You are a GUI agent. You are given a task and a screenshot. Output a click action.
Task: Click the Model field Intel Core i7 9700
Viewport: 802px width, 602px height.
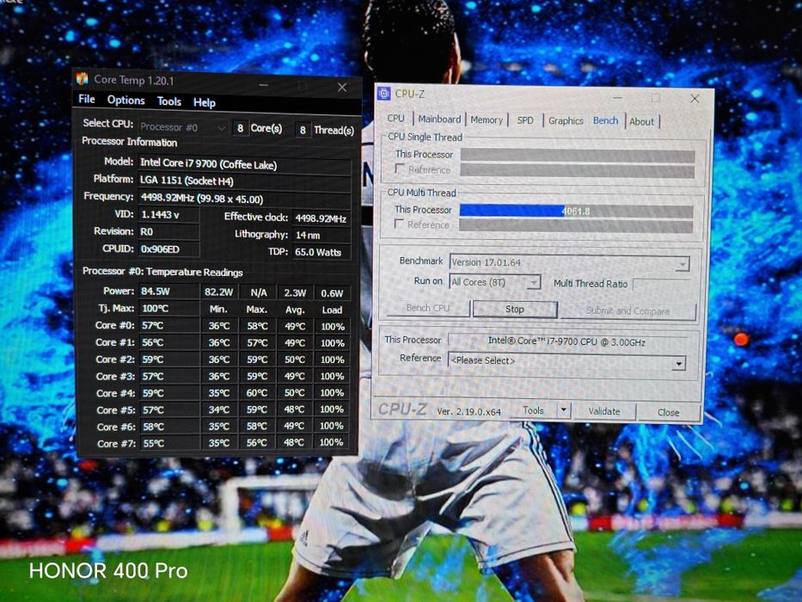pyautogui.click(x=244, y=163)
